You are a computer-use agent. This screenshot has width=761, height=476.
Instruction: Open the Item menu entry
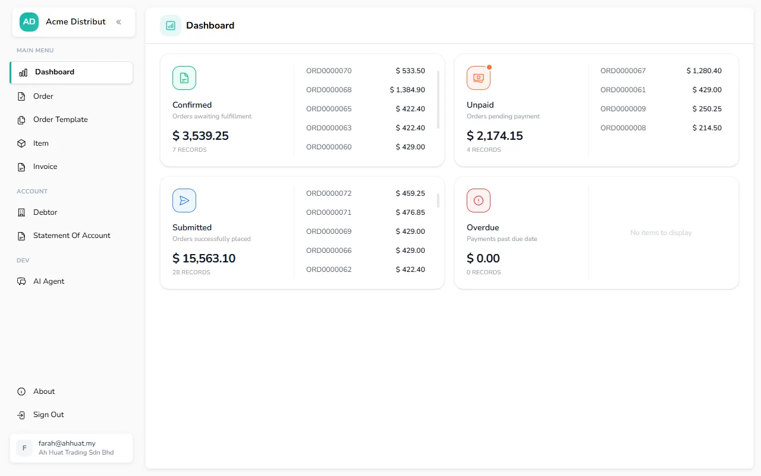71,143
